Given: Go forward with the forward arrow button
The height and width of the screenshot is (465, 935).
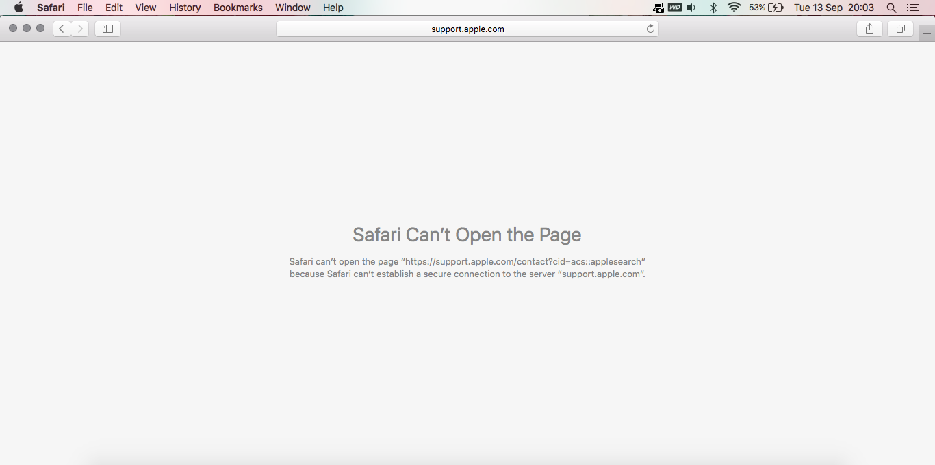Looking at the screenshot, I should 80,29.
